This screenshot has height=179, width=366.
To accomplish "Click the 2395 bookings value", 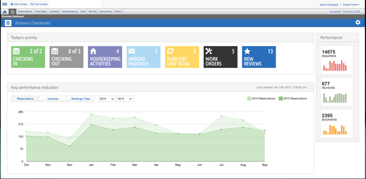I will coord(327,115).
